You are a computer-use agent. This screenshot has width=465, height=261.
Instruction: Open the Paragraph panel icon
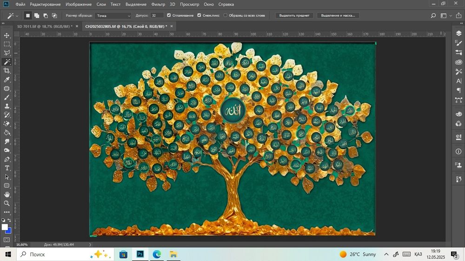click(458, 91)
